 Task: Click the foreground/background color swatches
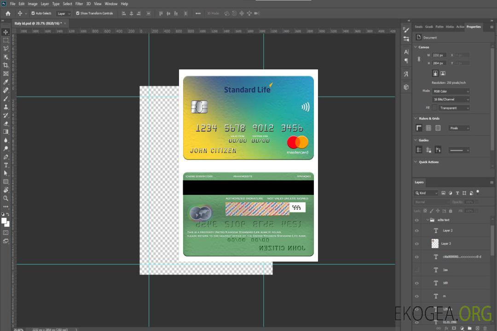point(6,223)
